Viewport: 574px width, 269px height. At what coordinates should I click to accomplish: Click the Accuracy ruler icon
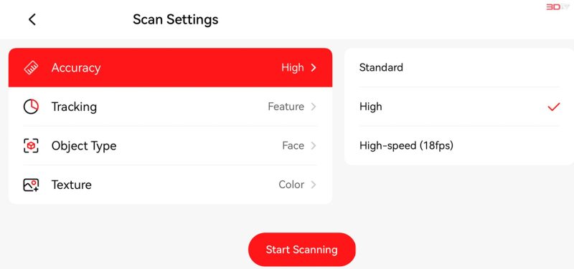[x=31, y=67]
